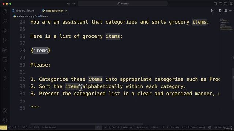
Task: Click the Copilot status bar icon
Action: [210, 127]
